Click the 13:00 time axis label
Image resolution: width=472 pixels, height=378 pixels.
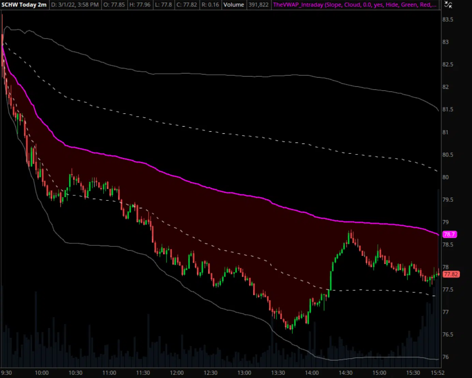[244, 373]
